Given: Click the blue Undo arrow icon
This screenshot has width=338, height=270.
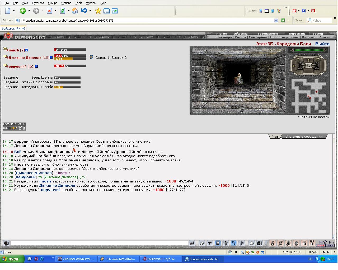Looking at the screenshot, I should 84,11.
